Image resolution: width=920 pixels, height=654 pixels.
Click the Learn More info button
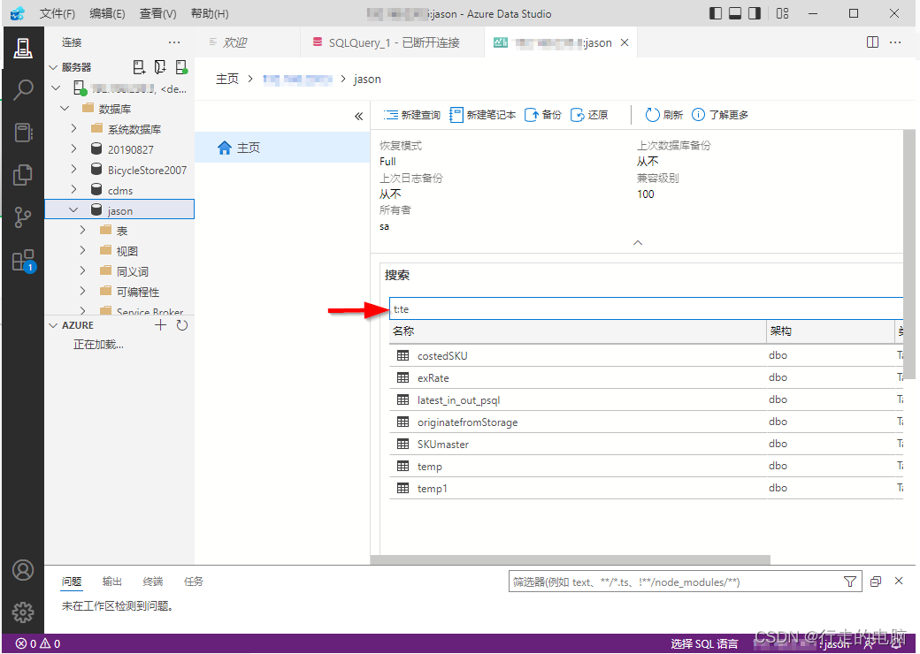[x=720, y=115]
